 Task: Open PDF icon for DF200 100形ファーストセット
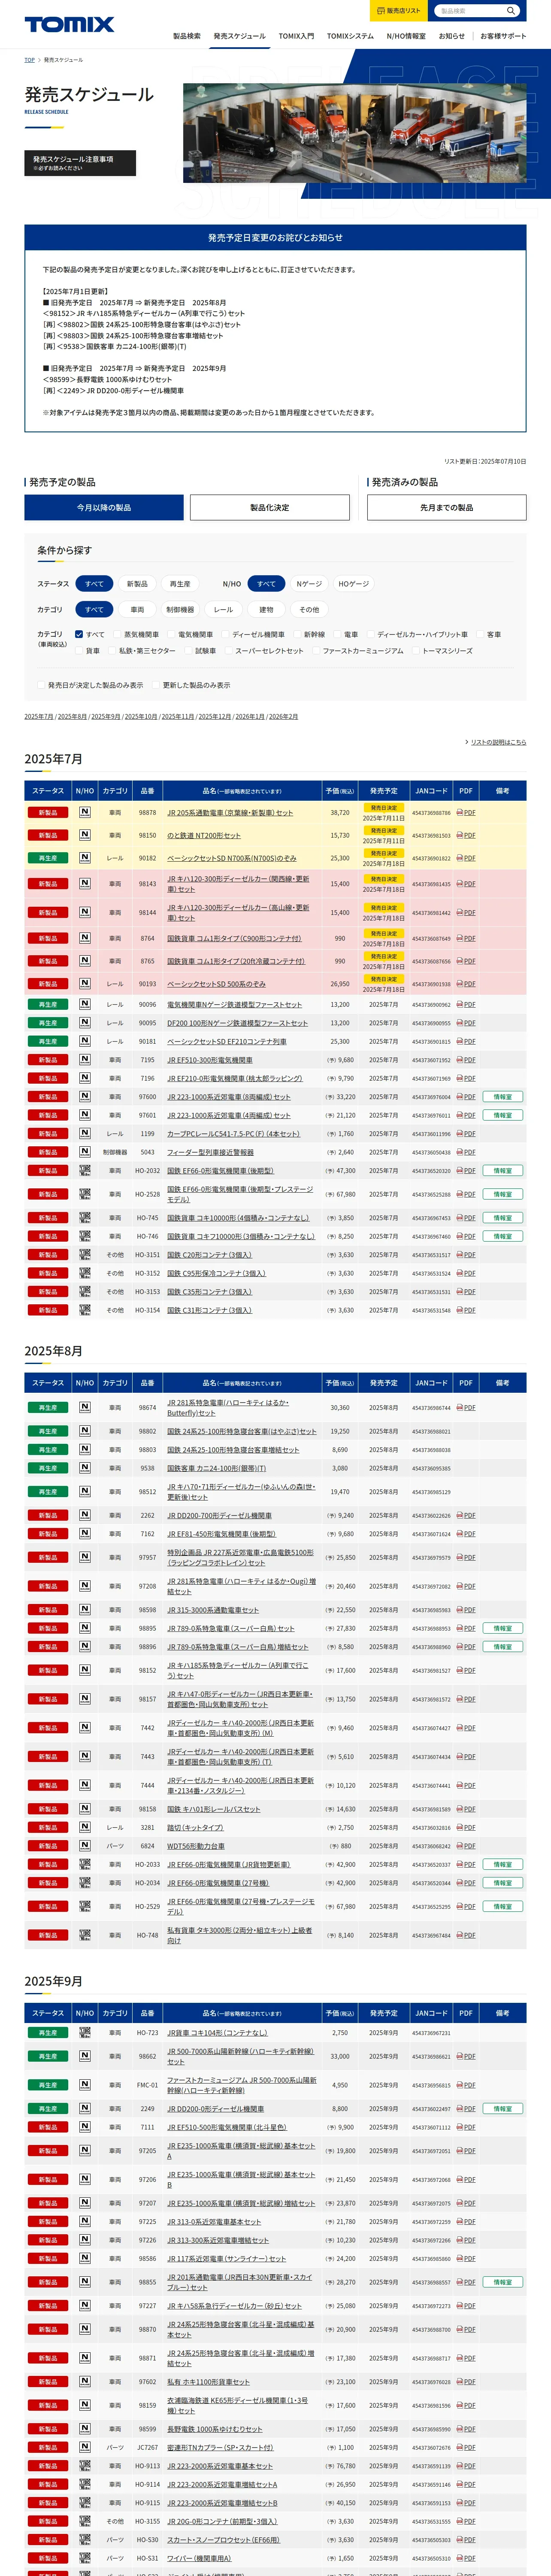click(466, 1023)
